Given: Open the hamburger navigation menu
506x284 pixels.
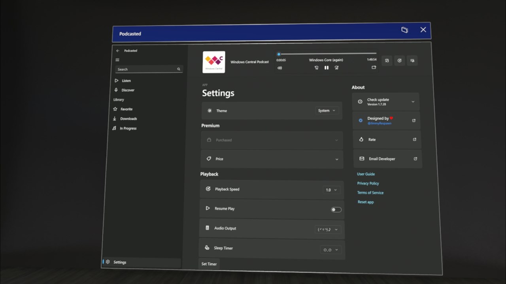Looking at the screenshot, I should (117, 60).
